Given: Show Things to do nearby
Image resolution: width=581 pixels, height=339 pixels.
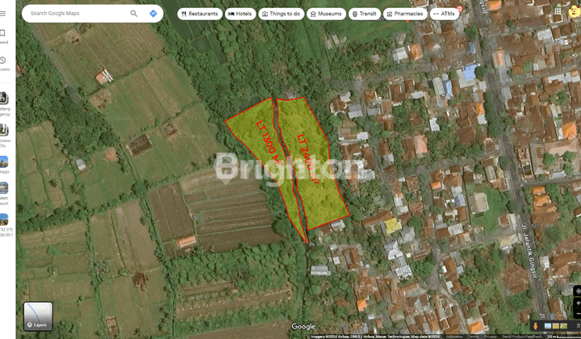Looking at the screenshot, I should click(x=282, y=14).
